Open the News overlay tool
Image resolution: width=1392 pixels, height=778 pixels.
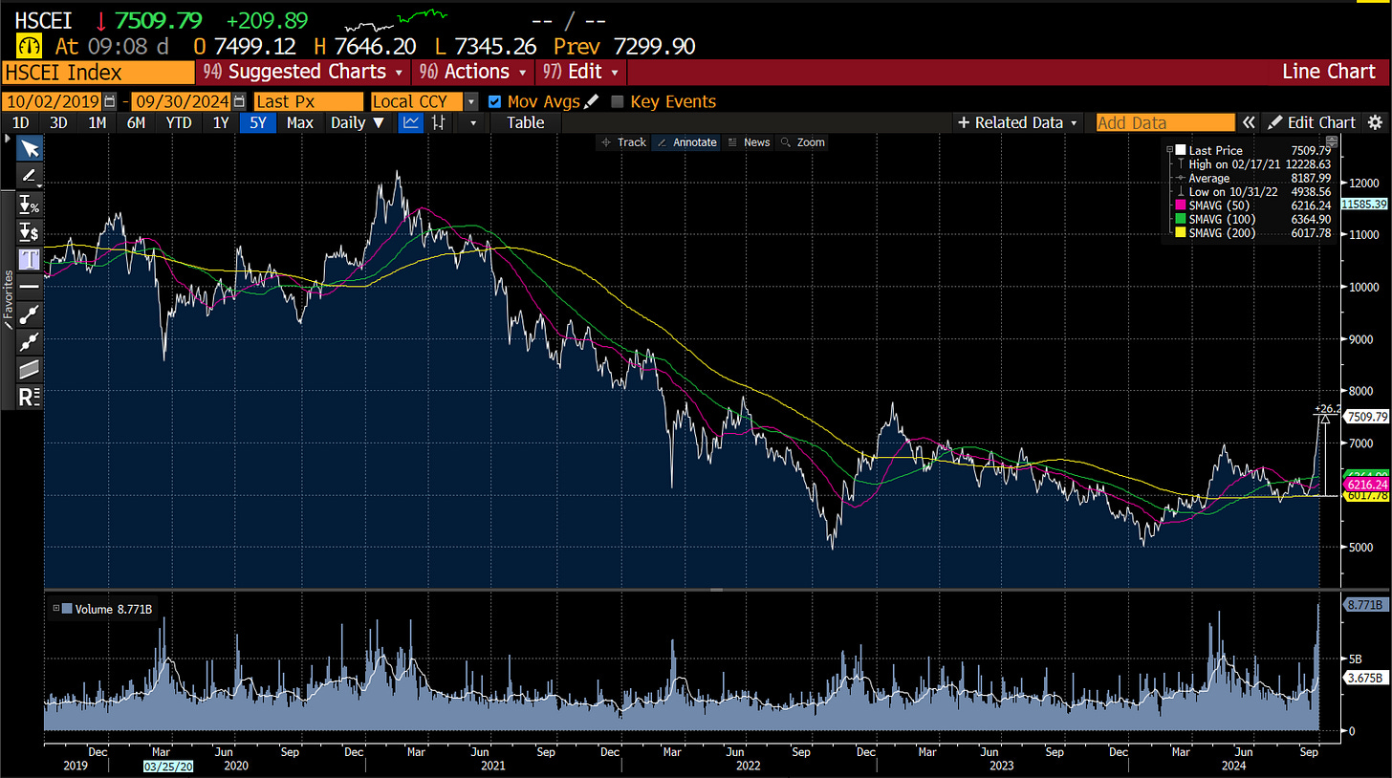749,141
